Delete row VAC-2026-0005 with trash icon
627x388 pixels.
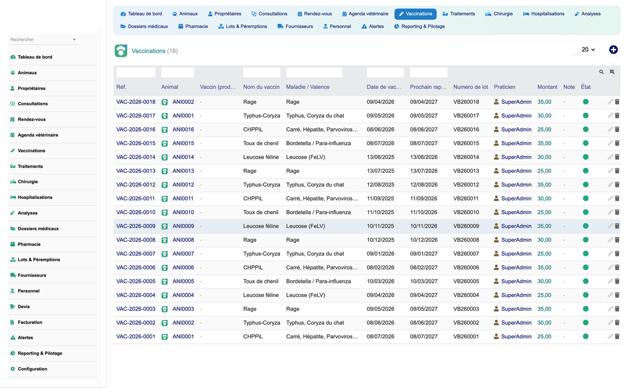pos(617,281)
